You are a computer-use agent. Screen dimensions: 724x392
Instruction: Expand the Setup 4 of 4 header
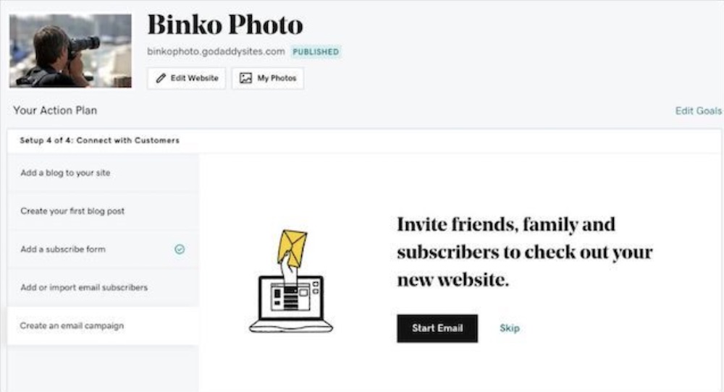point(364,140)
